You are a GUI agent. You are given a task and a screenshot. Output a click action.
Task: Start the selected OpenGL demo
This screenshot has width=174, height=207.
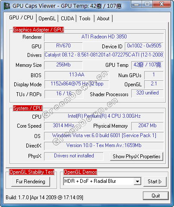click(x=155, y=182)
